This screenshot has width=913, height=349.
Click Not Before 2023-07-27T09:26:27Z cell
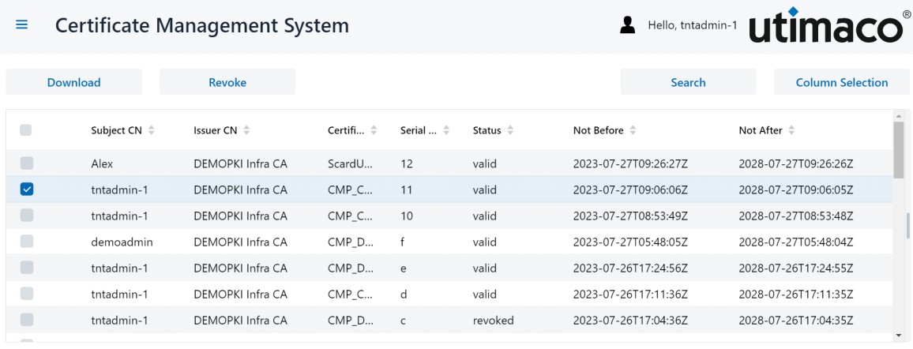point(630,164)
